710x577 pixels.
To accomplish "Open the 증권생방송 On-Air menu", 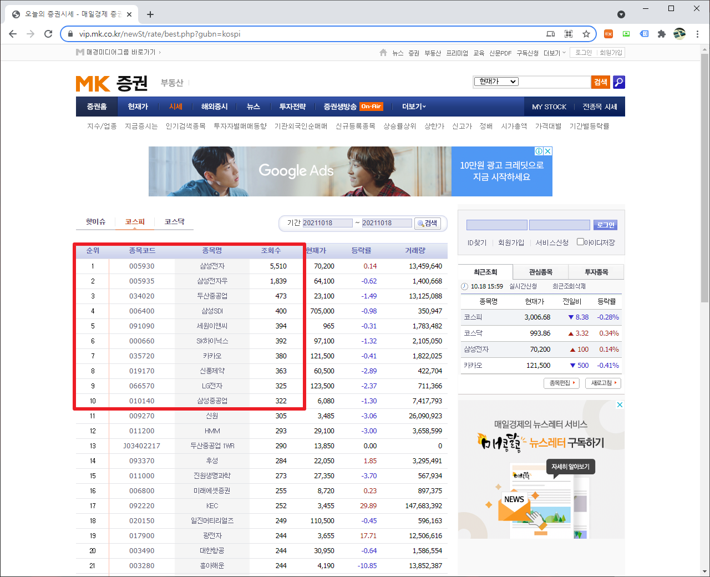I will click(x=353, y=107).
